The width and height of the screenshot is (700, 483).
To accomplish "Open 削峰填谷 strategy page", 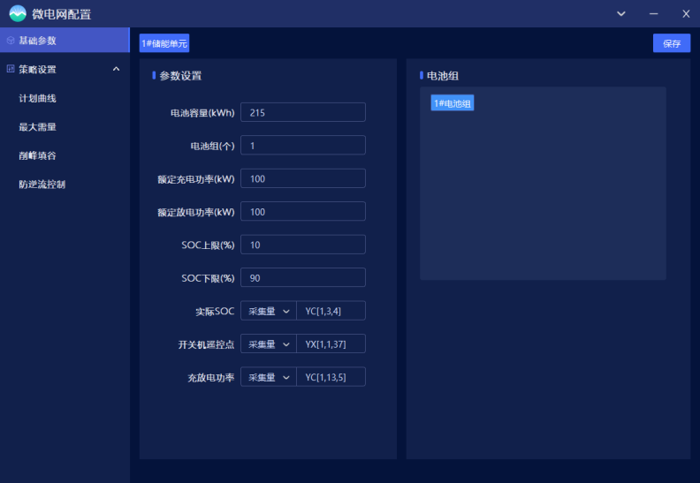I will [x=37, y=155].
